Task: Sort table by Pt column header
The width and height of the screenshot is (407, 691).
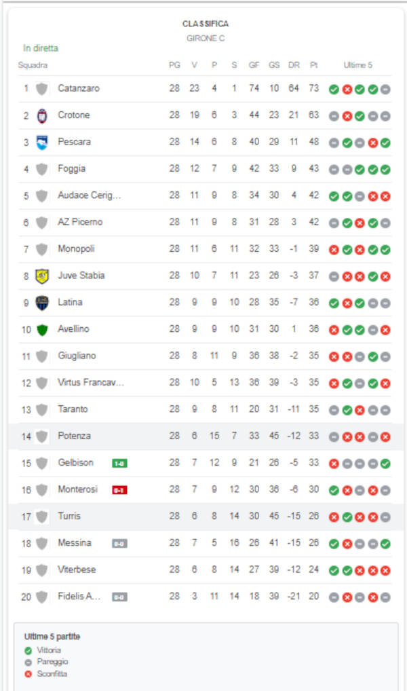Action: coord(314,65)
